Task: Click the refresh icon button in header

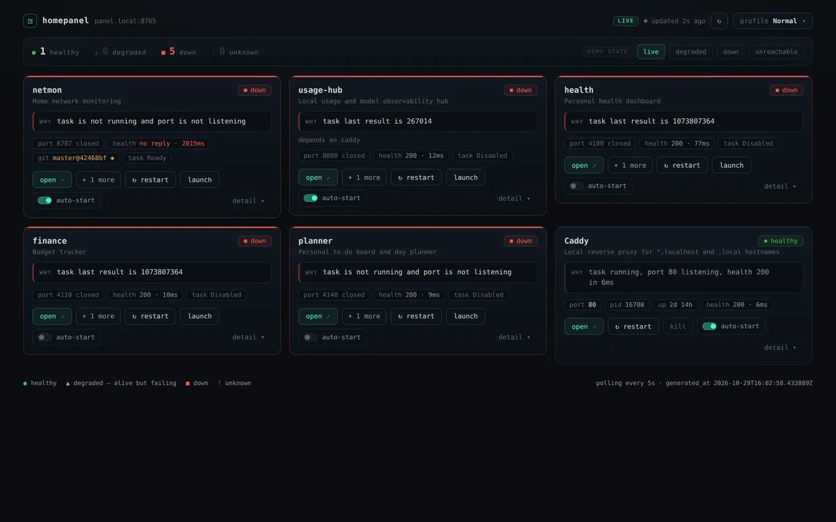Action: click(x=719, y=21)
